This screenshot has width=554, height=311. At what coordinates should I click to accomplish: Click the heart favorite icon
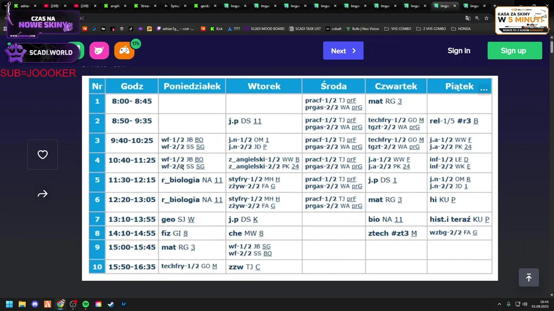[x=42, y=155]
